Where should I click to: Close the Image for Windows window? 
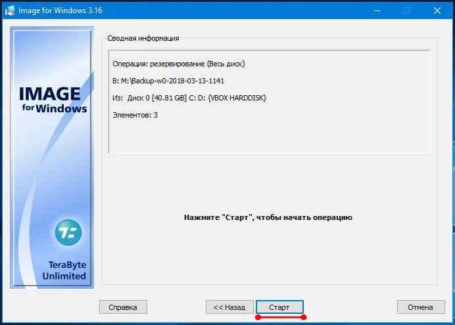[437, 11]
